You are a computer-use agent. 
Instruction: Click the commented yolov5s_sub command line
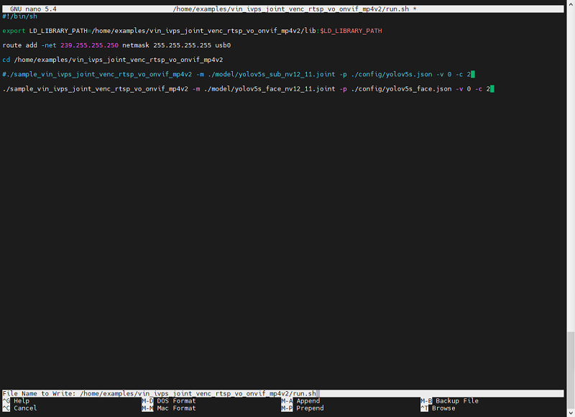(x=236, y=75)
